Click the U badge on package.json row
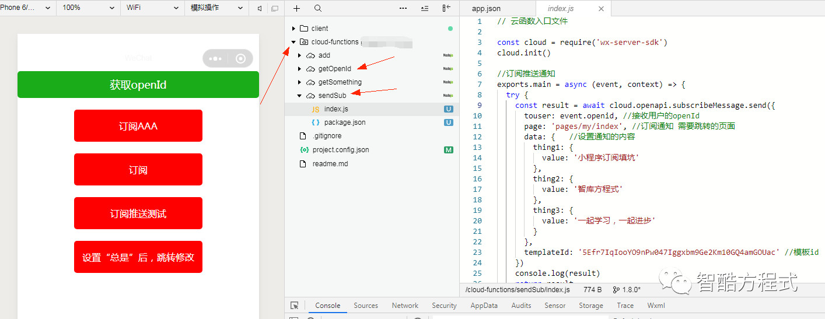 coord(449,122)
